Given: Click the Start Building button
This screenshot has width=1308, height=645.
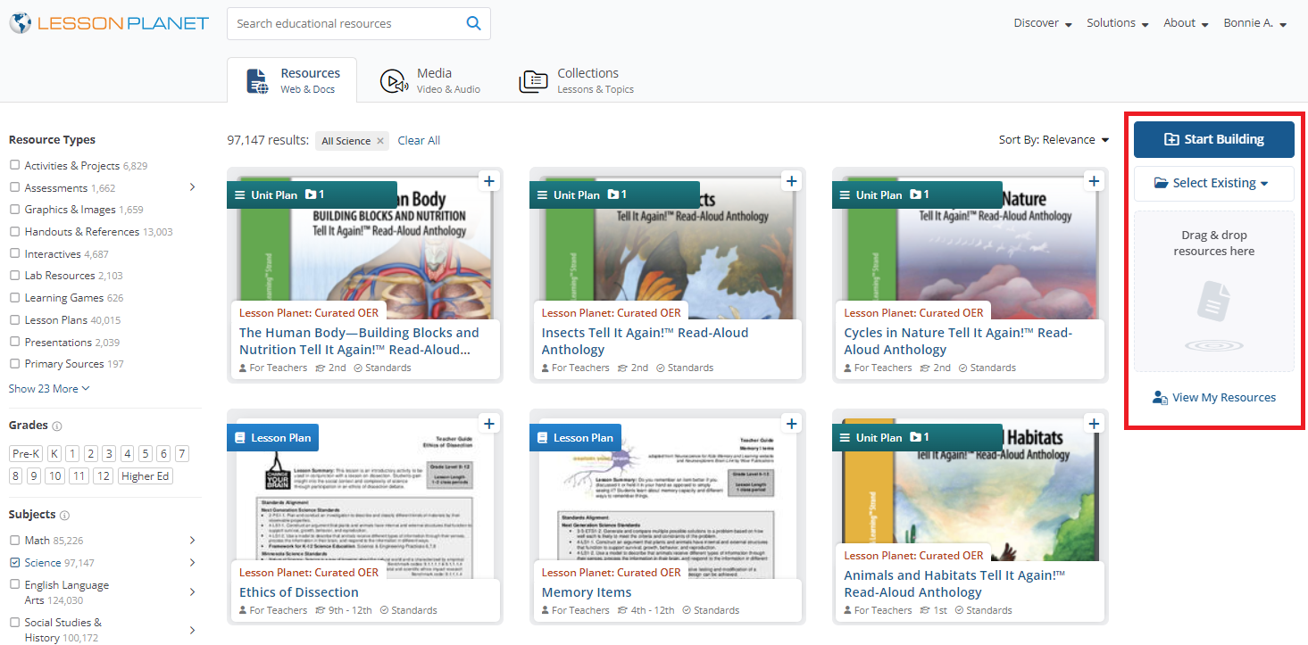Looking at the screenshot, I should pos(1213,139).
